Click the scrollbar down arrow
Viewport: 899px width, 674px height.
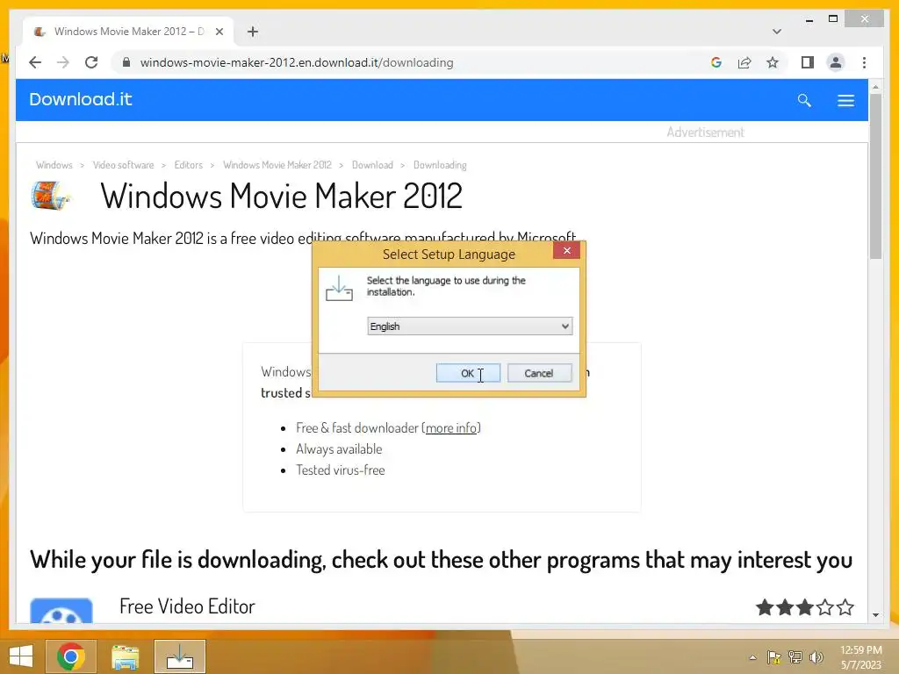(875, 615)
